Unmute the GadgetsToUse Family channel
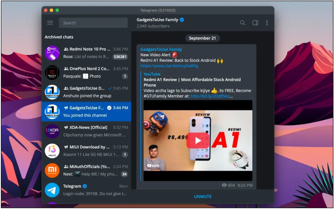This screenshot has height=209, width=334. [x=203, y=197]
